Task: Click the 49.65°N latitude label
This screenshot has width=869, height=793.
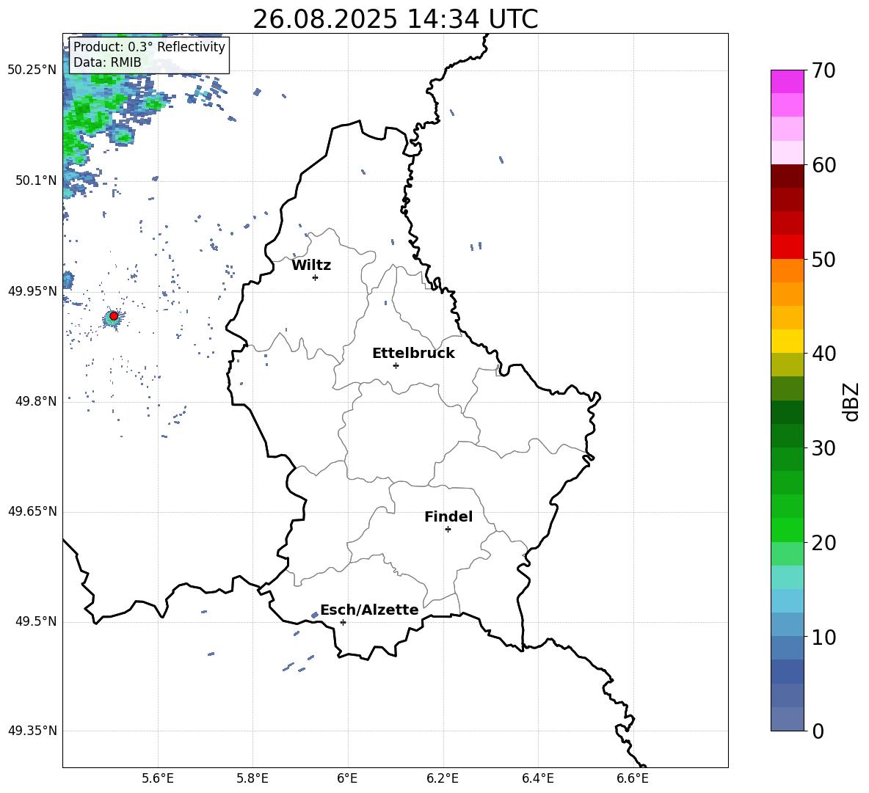Action: (x=32, y=511)
